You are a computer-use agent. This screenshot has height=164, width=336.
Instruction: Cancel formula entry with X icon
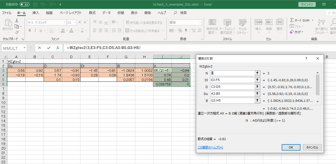point(40,48)
